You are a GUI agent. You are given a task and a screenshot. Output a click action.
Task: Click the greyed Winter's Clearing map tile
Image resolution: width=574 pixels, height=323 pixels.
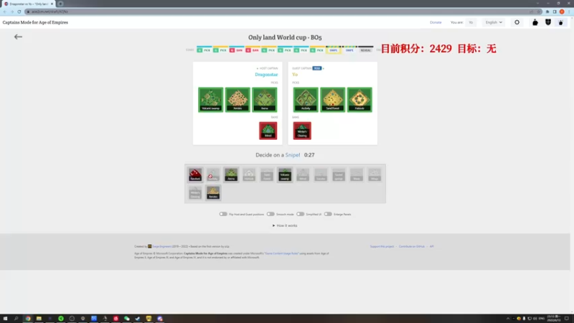click(x=195, y=192)
